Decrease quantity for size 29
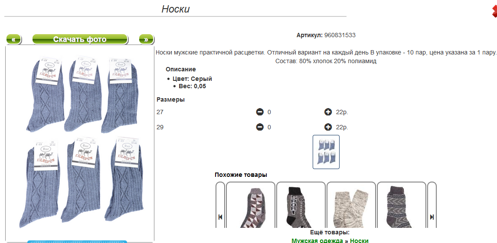 coord(260,128)
